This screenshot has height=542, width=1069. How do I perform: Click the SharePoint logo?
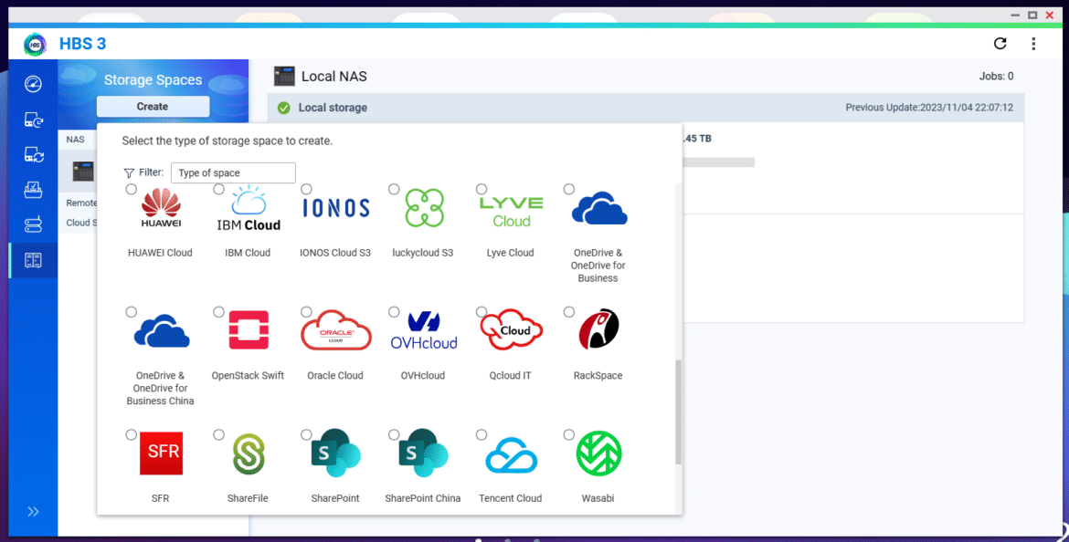336,453
